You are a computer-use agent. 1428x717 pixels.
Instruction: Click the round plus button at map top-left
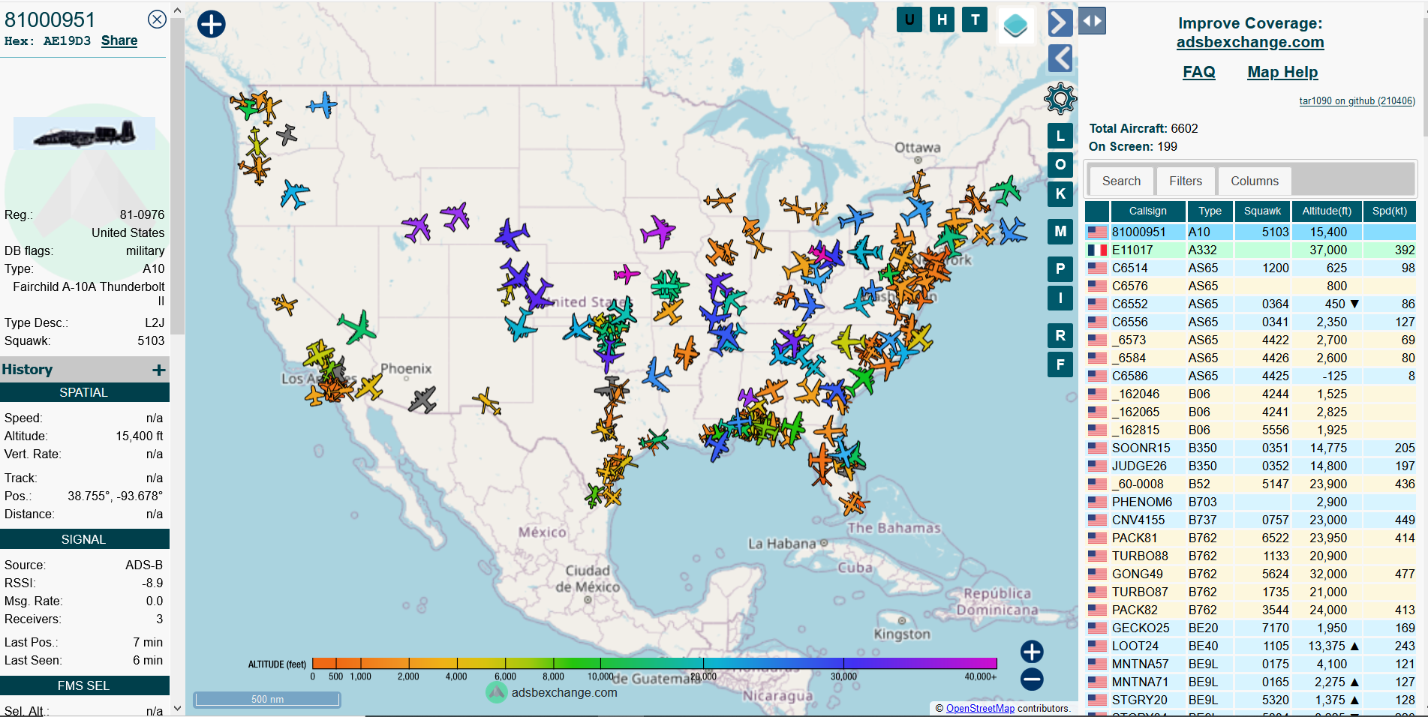212,24
